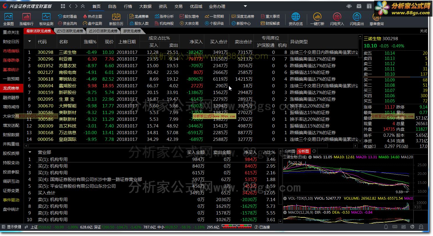Open 重大事项 major events

click(x=270, y=17)
